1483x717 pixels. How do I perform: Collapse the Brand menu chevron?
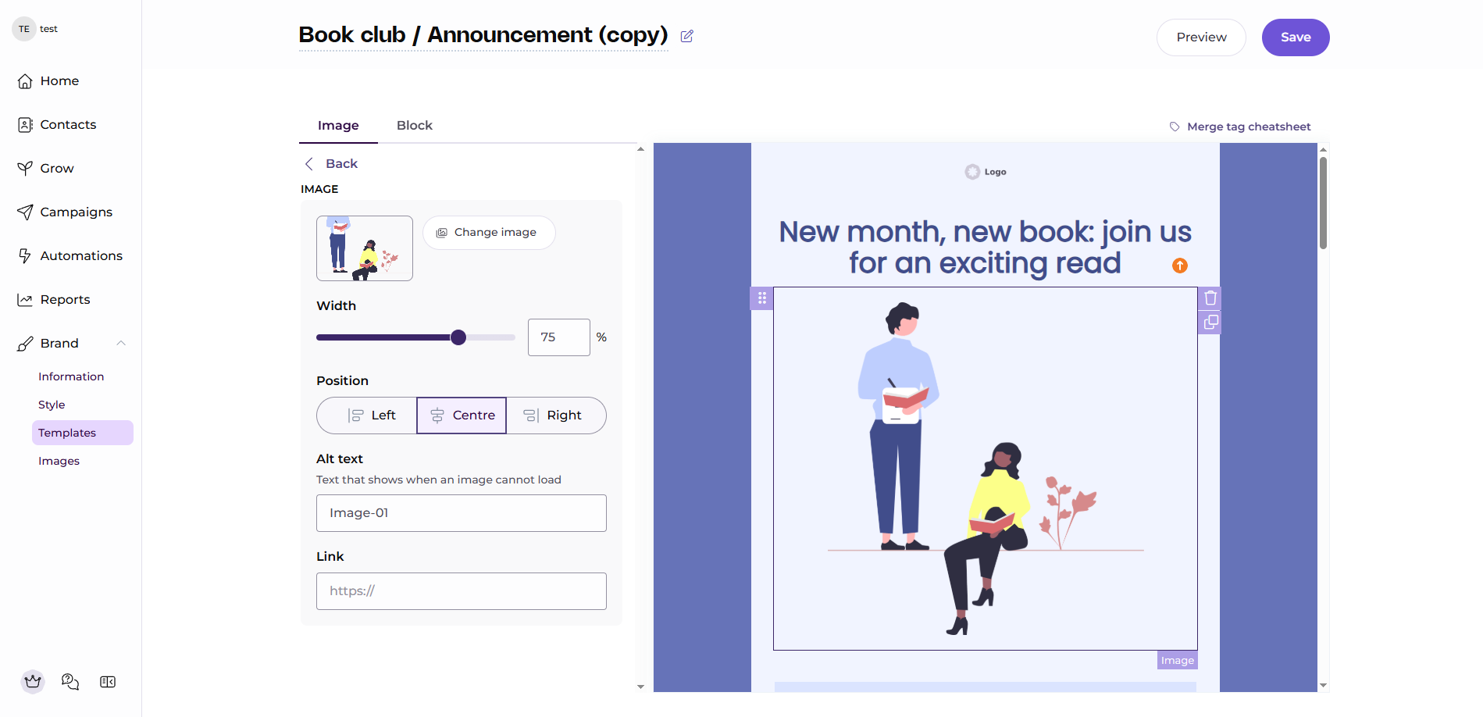pyautogui.click(x=121, y=343)
